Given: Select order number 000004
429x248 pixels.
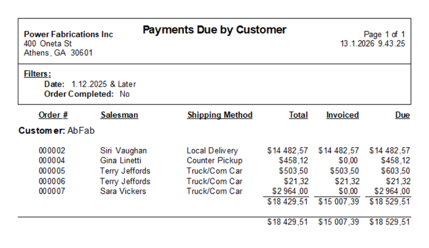Looking at the screenshot, I should (52, 161).
